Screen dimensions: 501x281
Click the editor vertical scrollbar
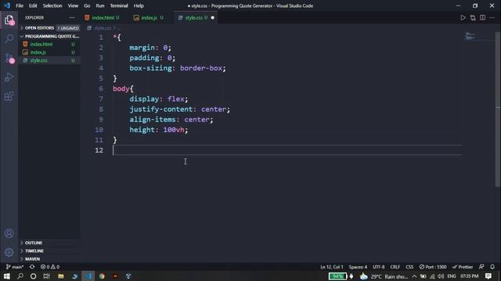coord(498,108)
